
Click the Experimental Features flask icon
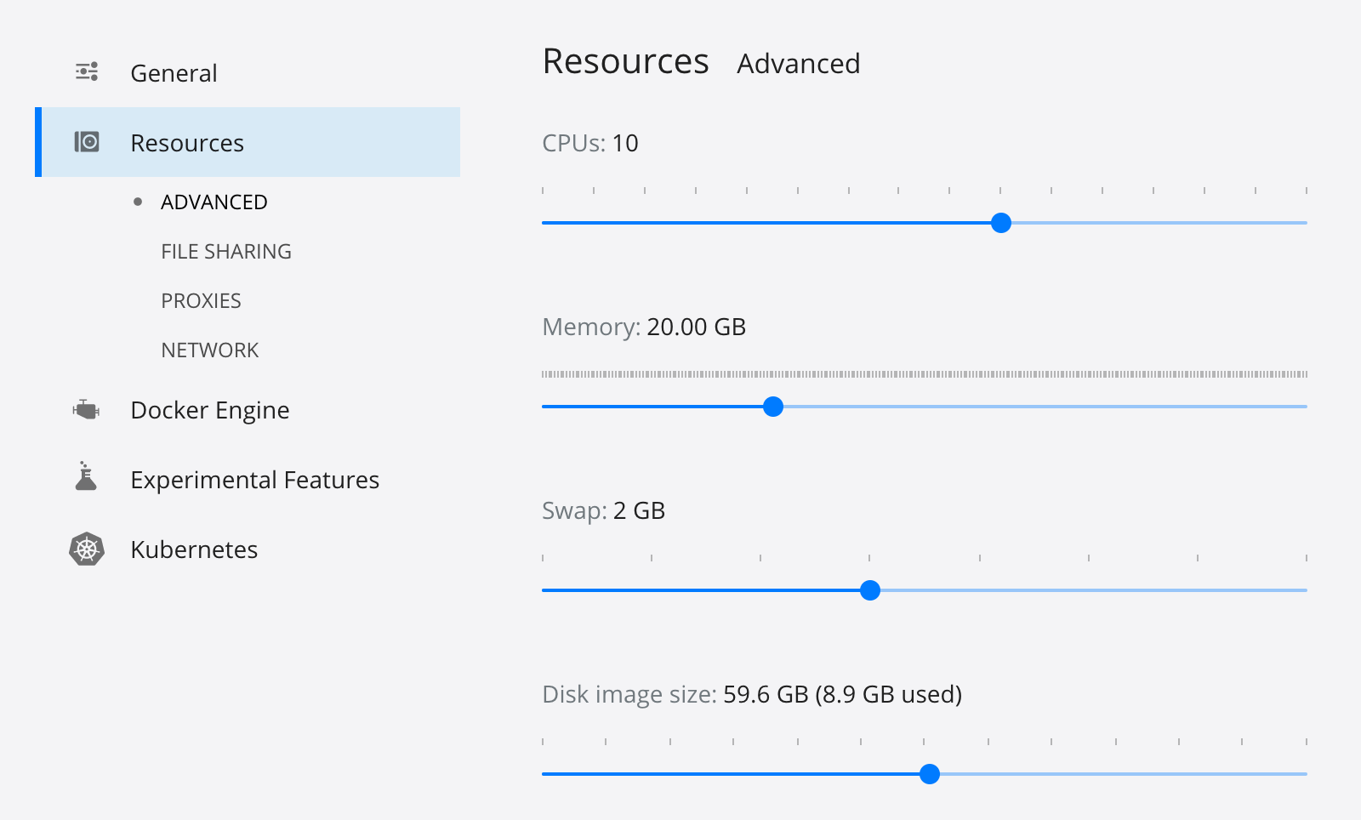tap(86, 477)
